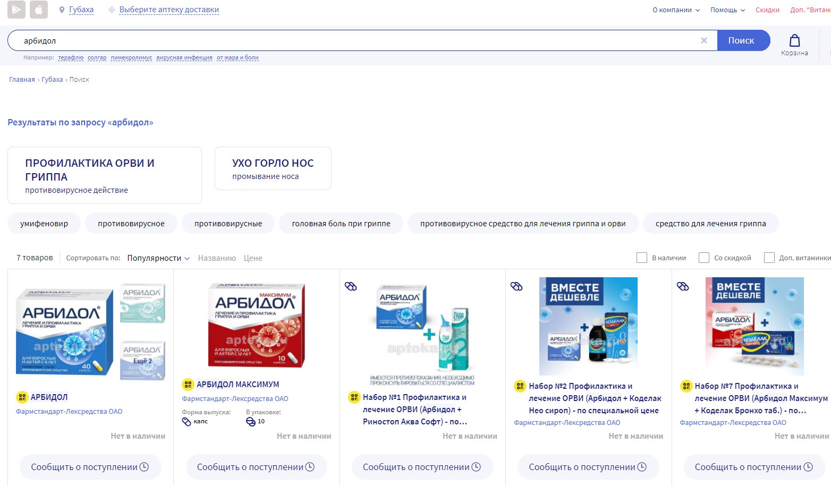The height and width of the screenshot is (486, 831).
Task: Open the АРБИДОЛ МАКСИМУМ product image
Action: 257,325
